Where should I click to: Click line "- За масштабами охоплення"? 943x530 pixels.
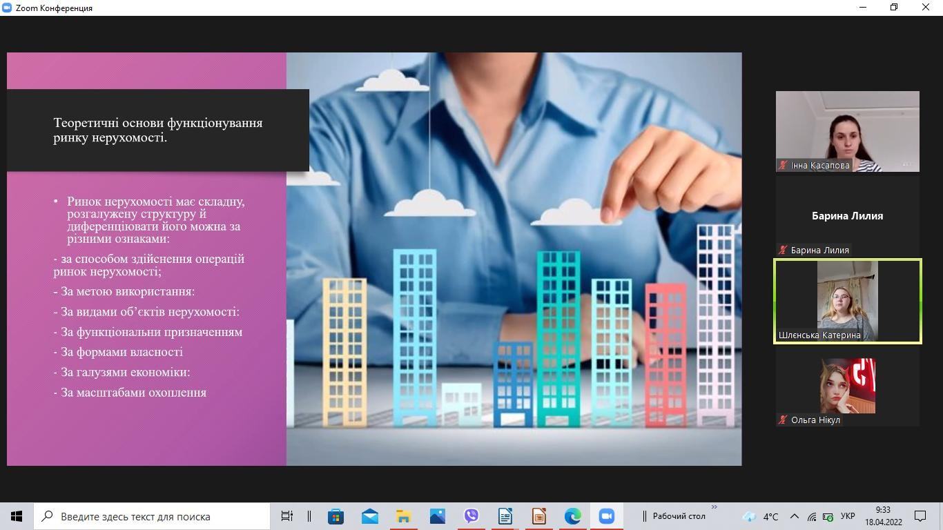(130, 393)
